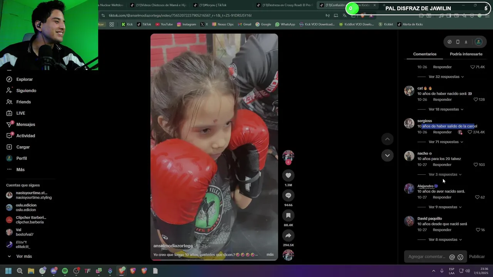Open Discord from the Windows taskbar
Viewport: 493px width, 277px height.
click(x=54, y=271)
